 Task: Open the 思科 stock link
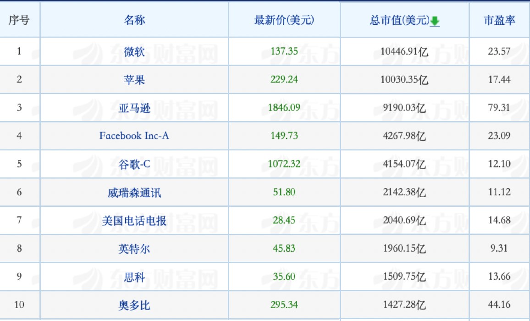134,277
